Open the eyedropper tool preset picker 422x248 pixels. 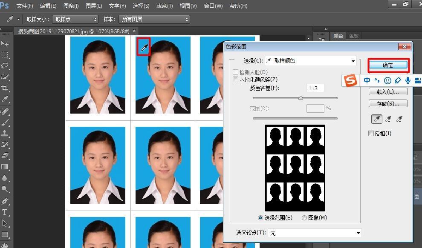pyautogui.click(x=18, y=19)
